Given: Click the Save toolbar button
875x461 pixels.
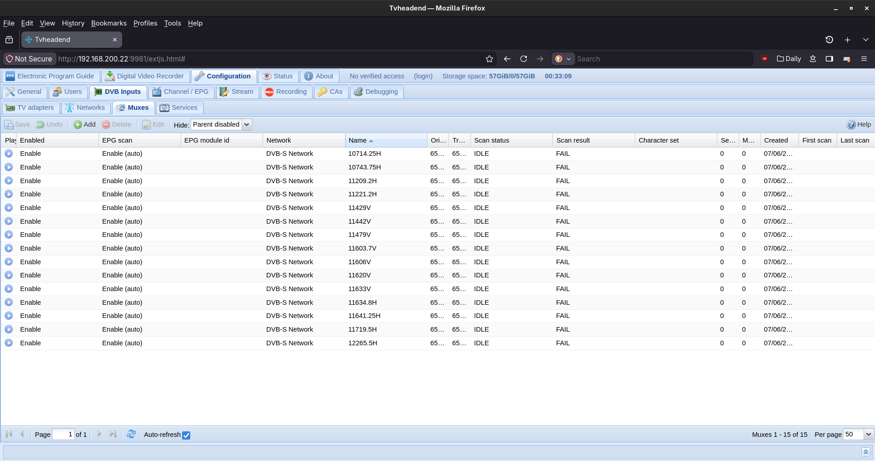Looking at the screenshot, I should point(17,124).
